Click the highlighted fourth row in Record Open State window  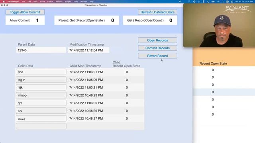click(x=224, y=92)
